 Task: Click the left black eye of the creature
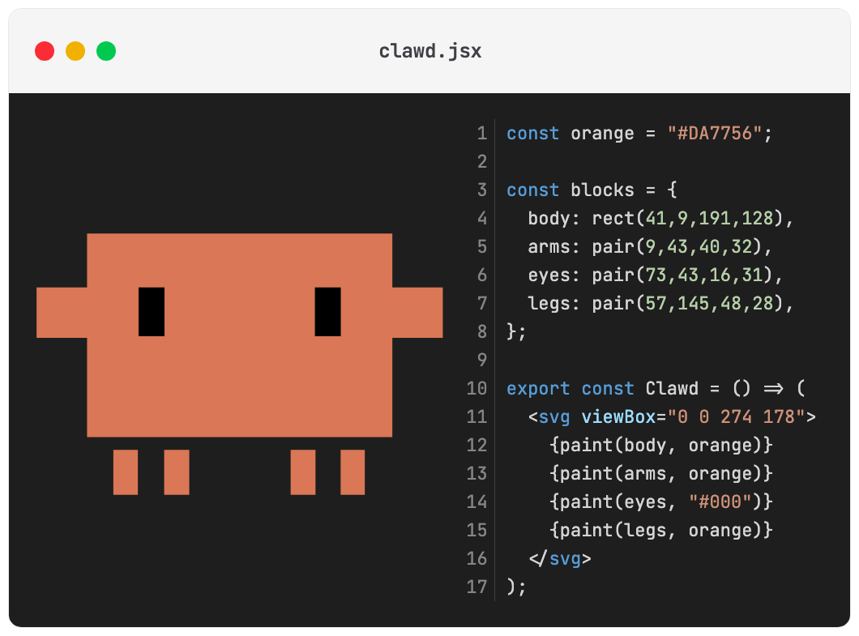click(x=152, y=312)
